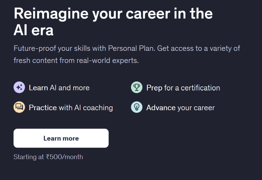Click the bold word 'Practice'

[43, 107]
